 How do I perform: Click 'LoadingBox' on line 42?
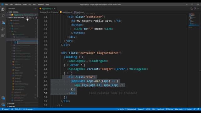coord(77,61)
